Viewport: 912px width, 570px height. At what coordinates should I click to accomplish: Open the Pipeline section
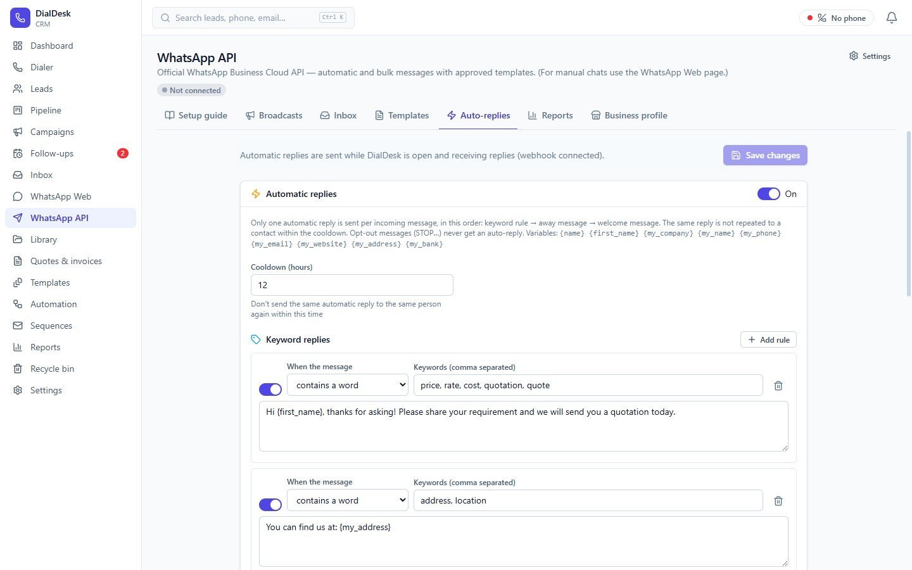(x=70, y=110)
